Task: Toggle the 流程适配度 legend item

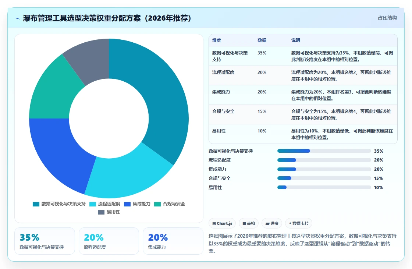Action: coord(104,204)
